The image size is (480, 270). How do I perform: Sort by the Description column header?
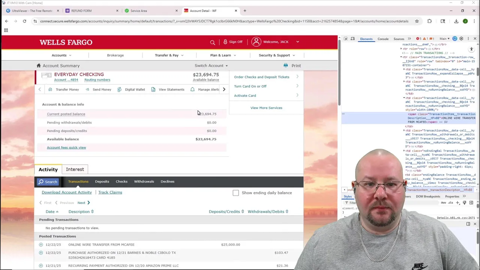(81, 211)
